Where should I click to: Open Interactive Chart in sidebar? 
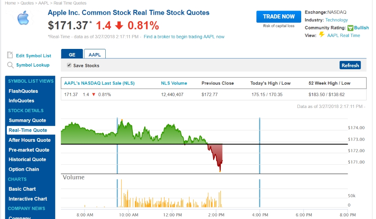pos(28,199)
